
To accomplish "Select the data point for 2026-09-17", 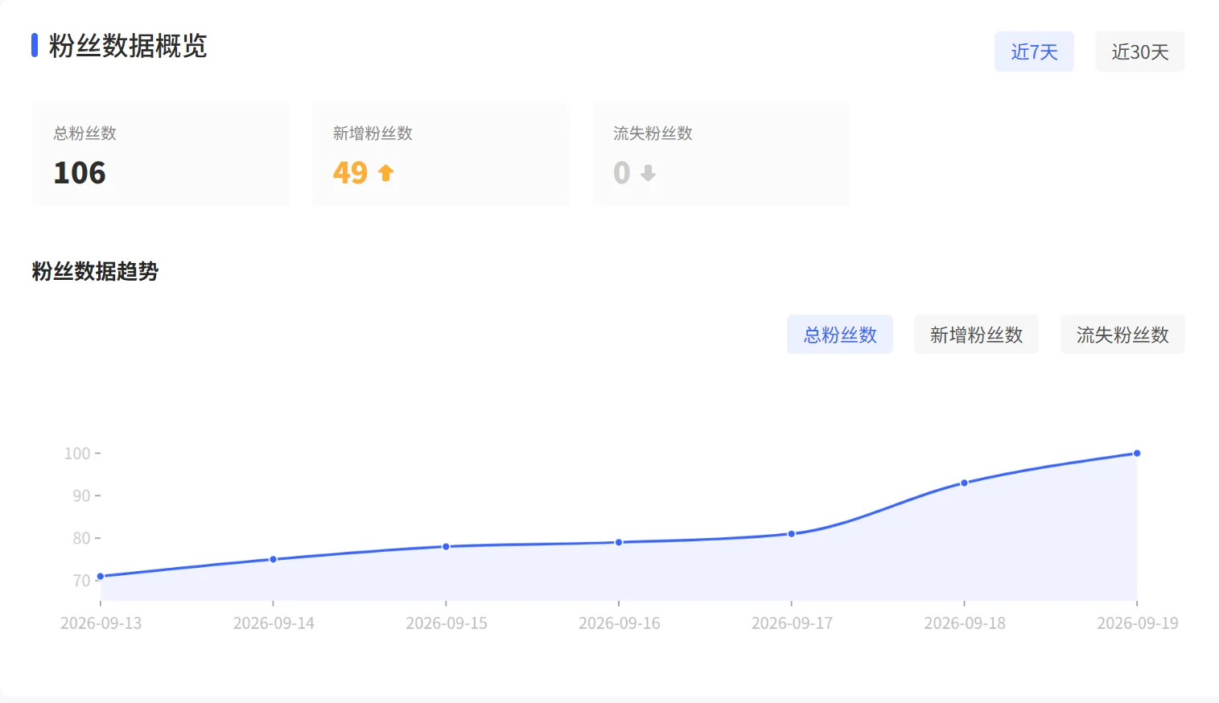I will coord(791,533).
